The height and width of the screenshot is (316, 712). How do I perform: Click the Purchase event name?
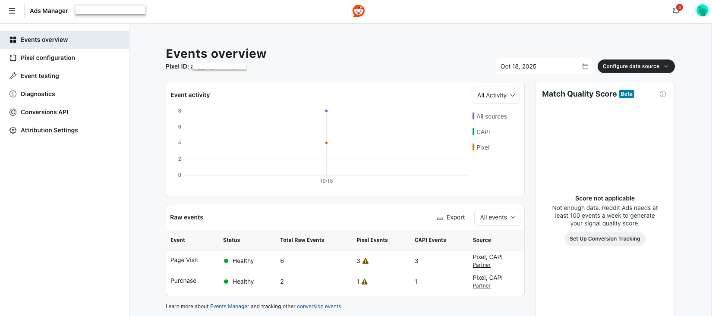coord(183,281)
